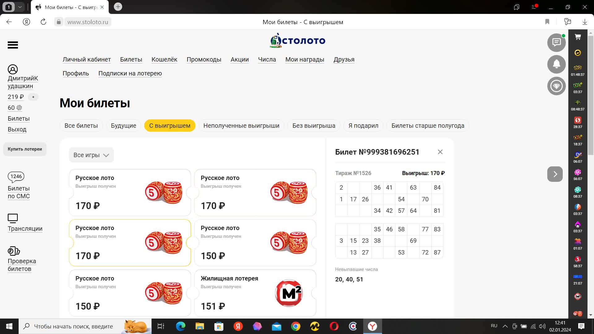Click the user profile avatar icon
Viewport: 594px width, 334px height.
13,69
